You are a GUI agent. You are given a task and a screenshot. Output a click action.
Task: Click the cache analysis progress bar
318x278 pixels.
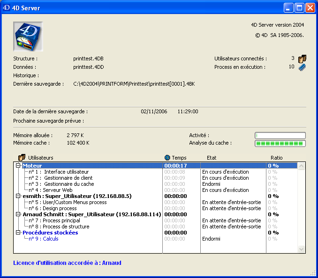(x=280, y=143)
